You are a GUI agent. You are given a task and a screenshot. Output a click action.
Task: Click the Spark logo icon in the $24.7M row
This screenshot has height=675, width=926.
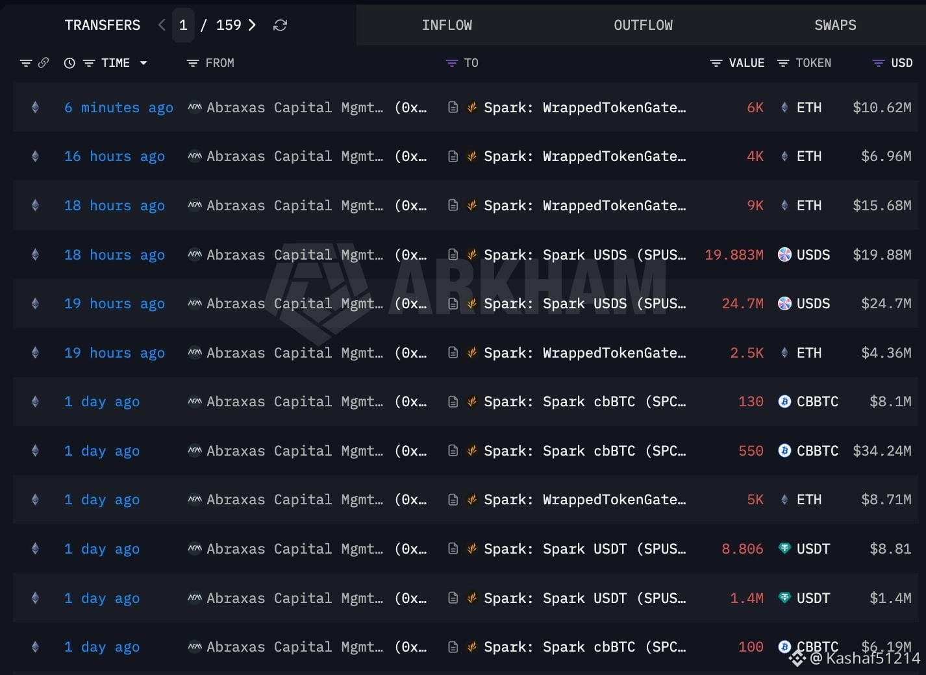[x=472, y=304]
